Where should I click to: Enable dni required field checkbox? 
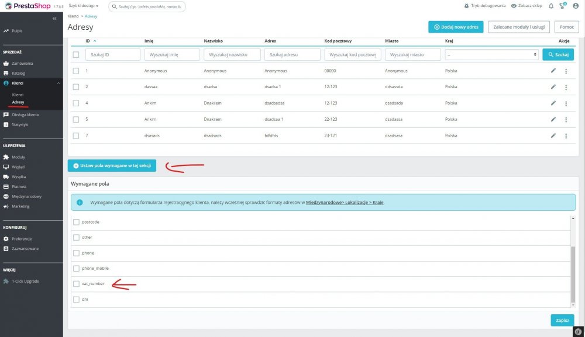click(77, 300)
